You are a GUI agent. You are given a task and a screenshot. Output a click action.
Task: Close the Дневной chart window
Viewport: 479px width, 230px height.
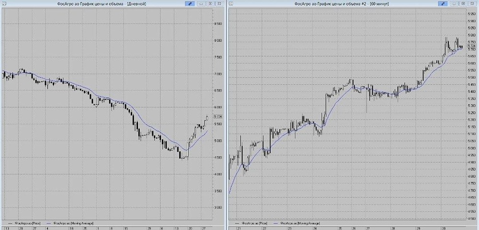(x=219, y=4)
